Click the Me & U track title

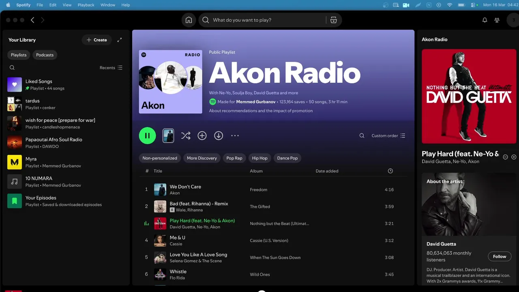pos(177,238)
